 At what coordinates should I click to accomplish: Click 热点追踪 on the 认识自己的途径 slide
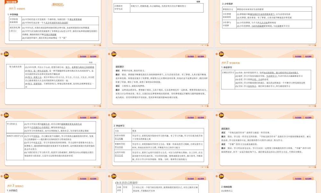190,179
